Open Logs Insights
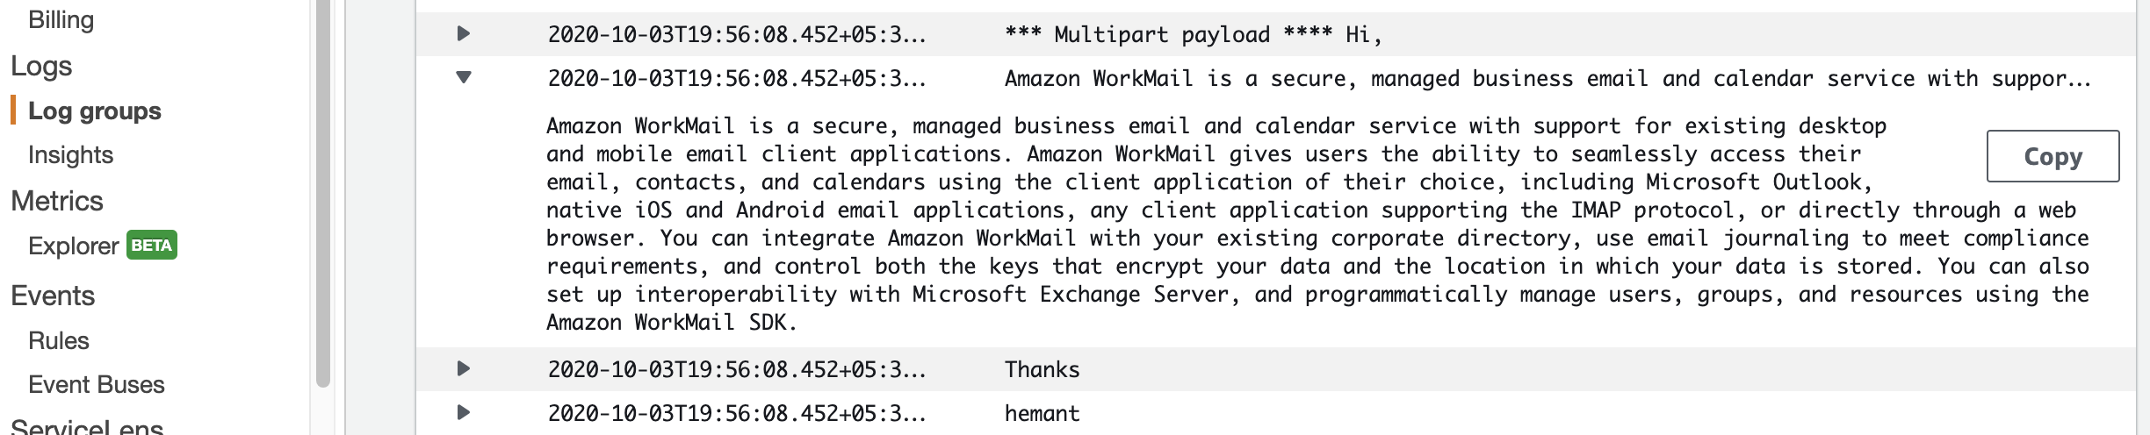 pos(70,155)
